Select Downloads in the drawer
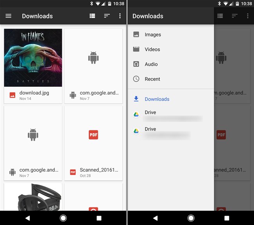 (171, 99)
